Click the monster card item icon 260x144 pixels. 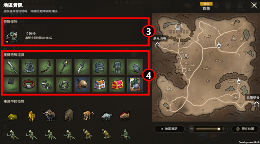pyautogui.click(x=135, y=84)
